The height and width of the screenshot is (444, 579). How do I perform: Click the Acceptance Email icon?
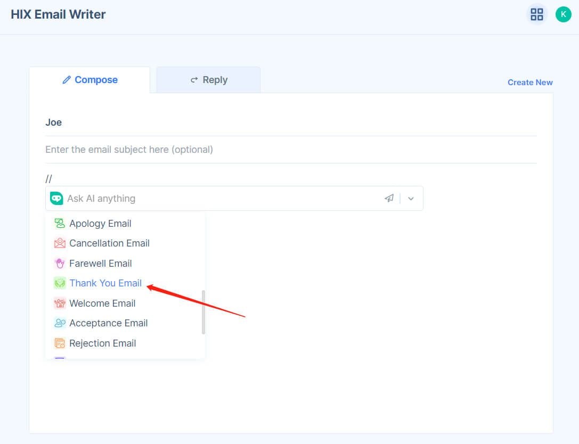point(60,323)
